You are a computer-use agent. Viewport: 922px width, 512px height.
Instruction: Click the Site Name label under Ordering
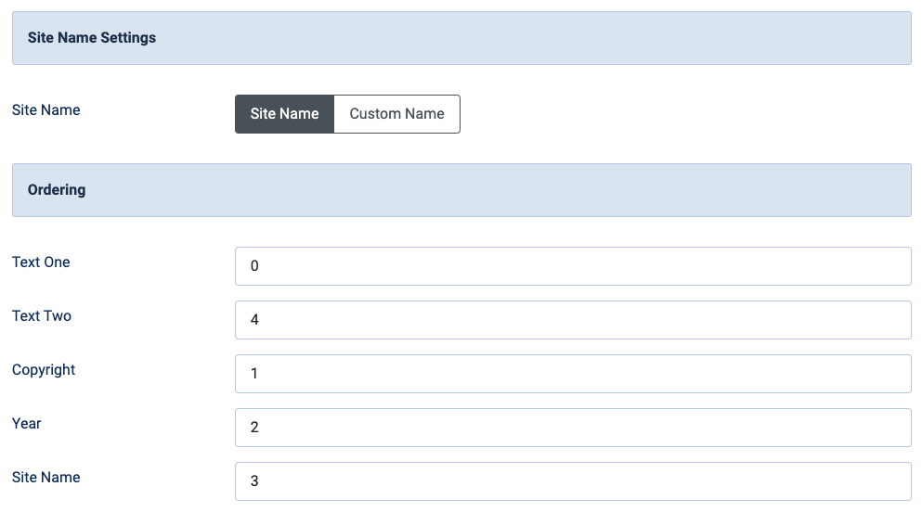(x=45, y=478)
